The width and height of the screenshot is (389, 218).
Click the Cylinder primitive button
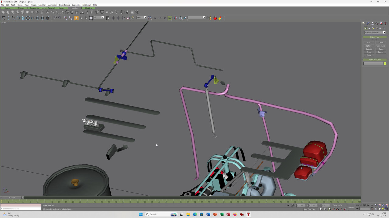point(369,49)
